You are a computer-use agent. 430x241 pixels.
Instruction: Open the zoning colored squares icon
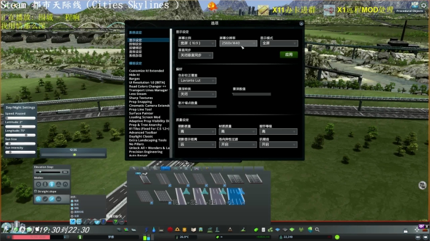[x=126, y=230]
